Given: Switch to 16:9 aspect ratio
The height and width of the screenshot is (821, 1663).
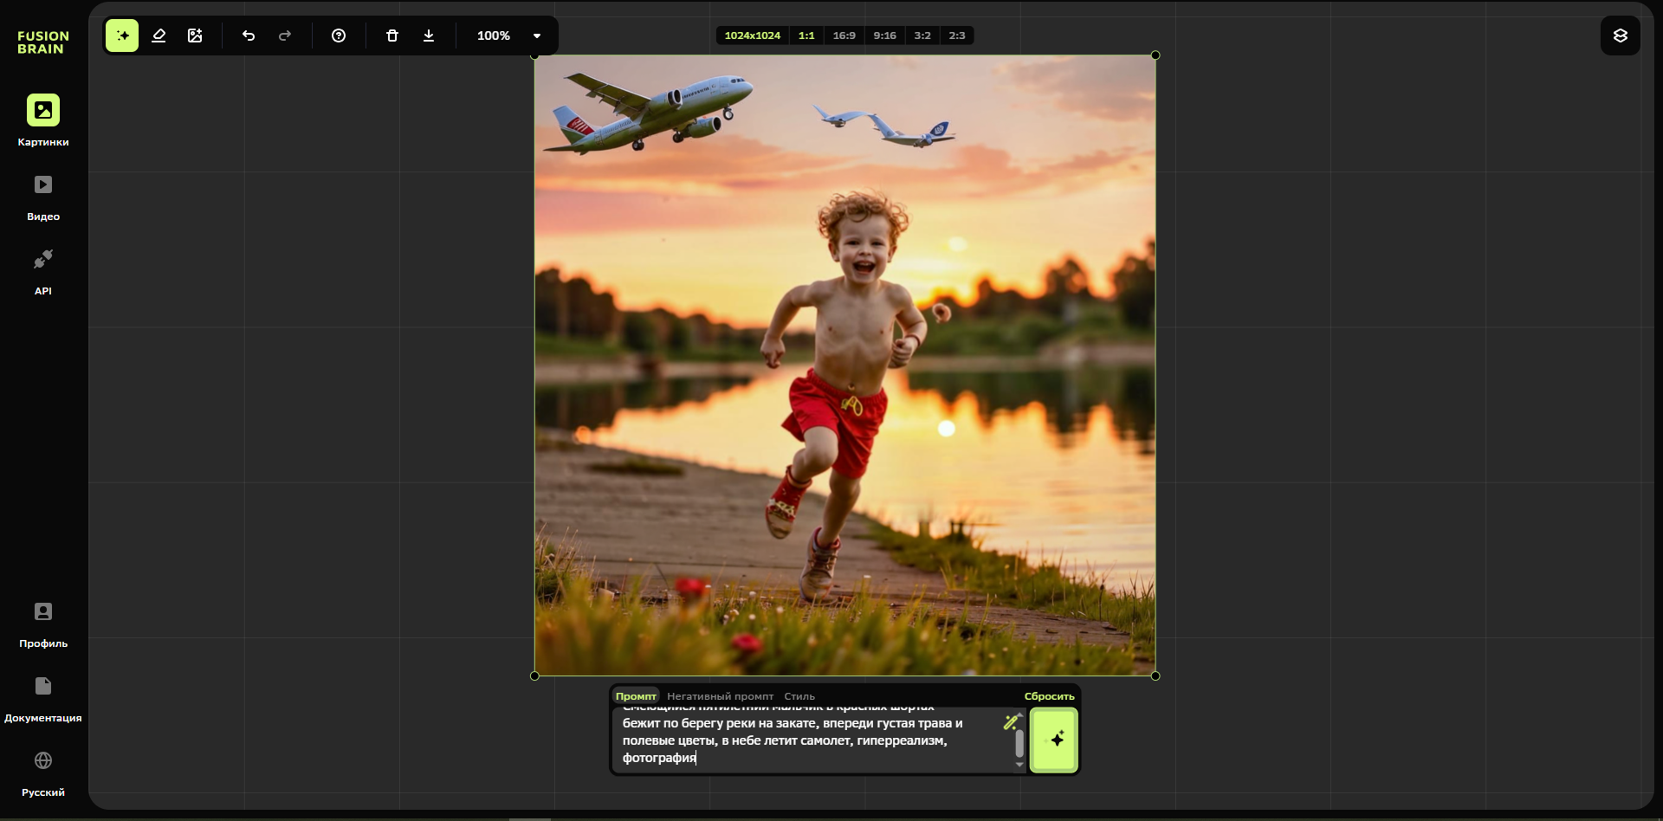Looking at the screenshot, I should pos(844,36).
